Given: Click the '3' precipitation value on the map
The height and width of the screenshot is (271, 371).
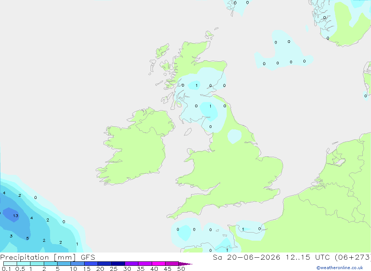Looking at the screenshot, I should pos(11,236).
